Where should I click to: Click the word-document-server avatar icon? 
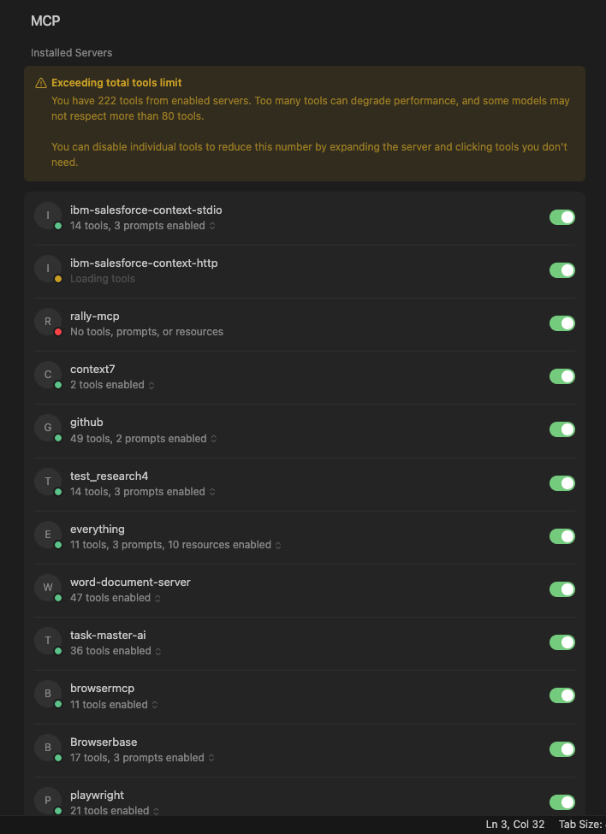coord(48,588)
